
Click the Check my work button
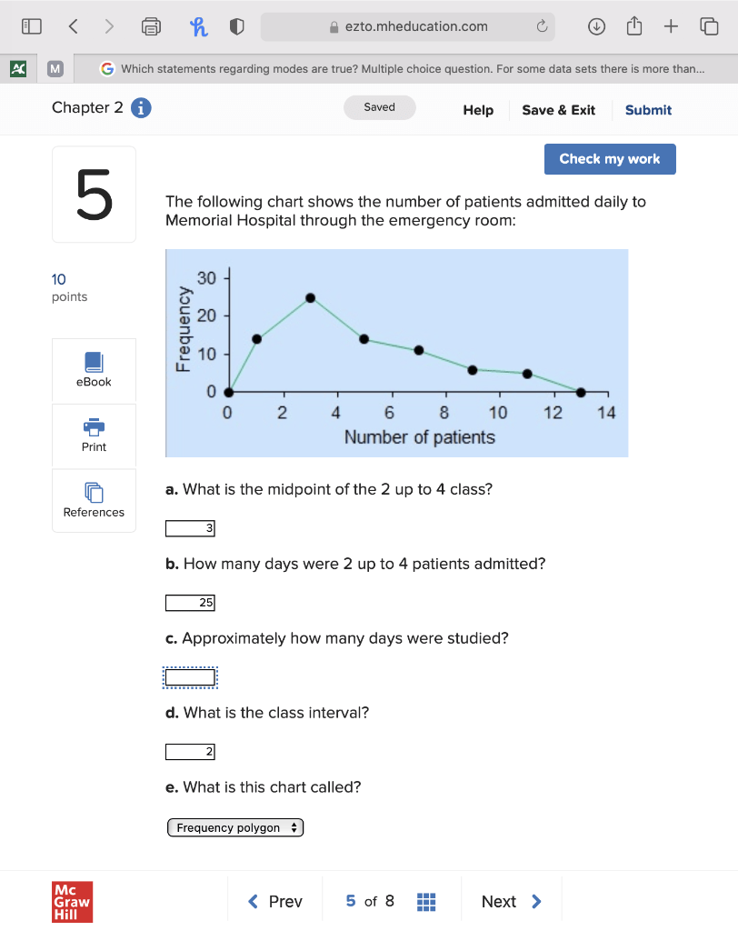click(x=610, y=159)
